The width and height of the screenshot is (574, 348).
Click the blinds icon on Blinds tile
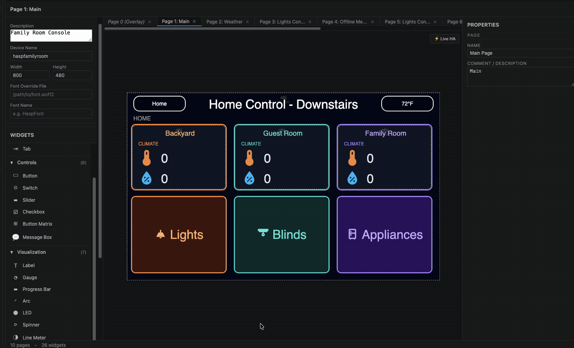pos(263,232)
